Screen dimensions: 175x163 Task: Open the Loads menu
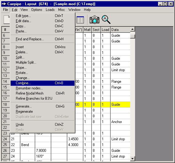[x=50, y=10]
